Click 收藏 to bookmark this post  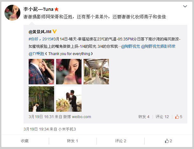[25, 141]
